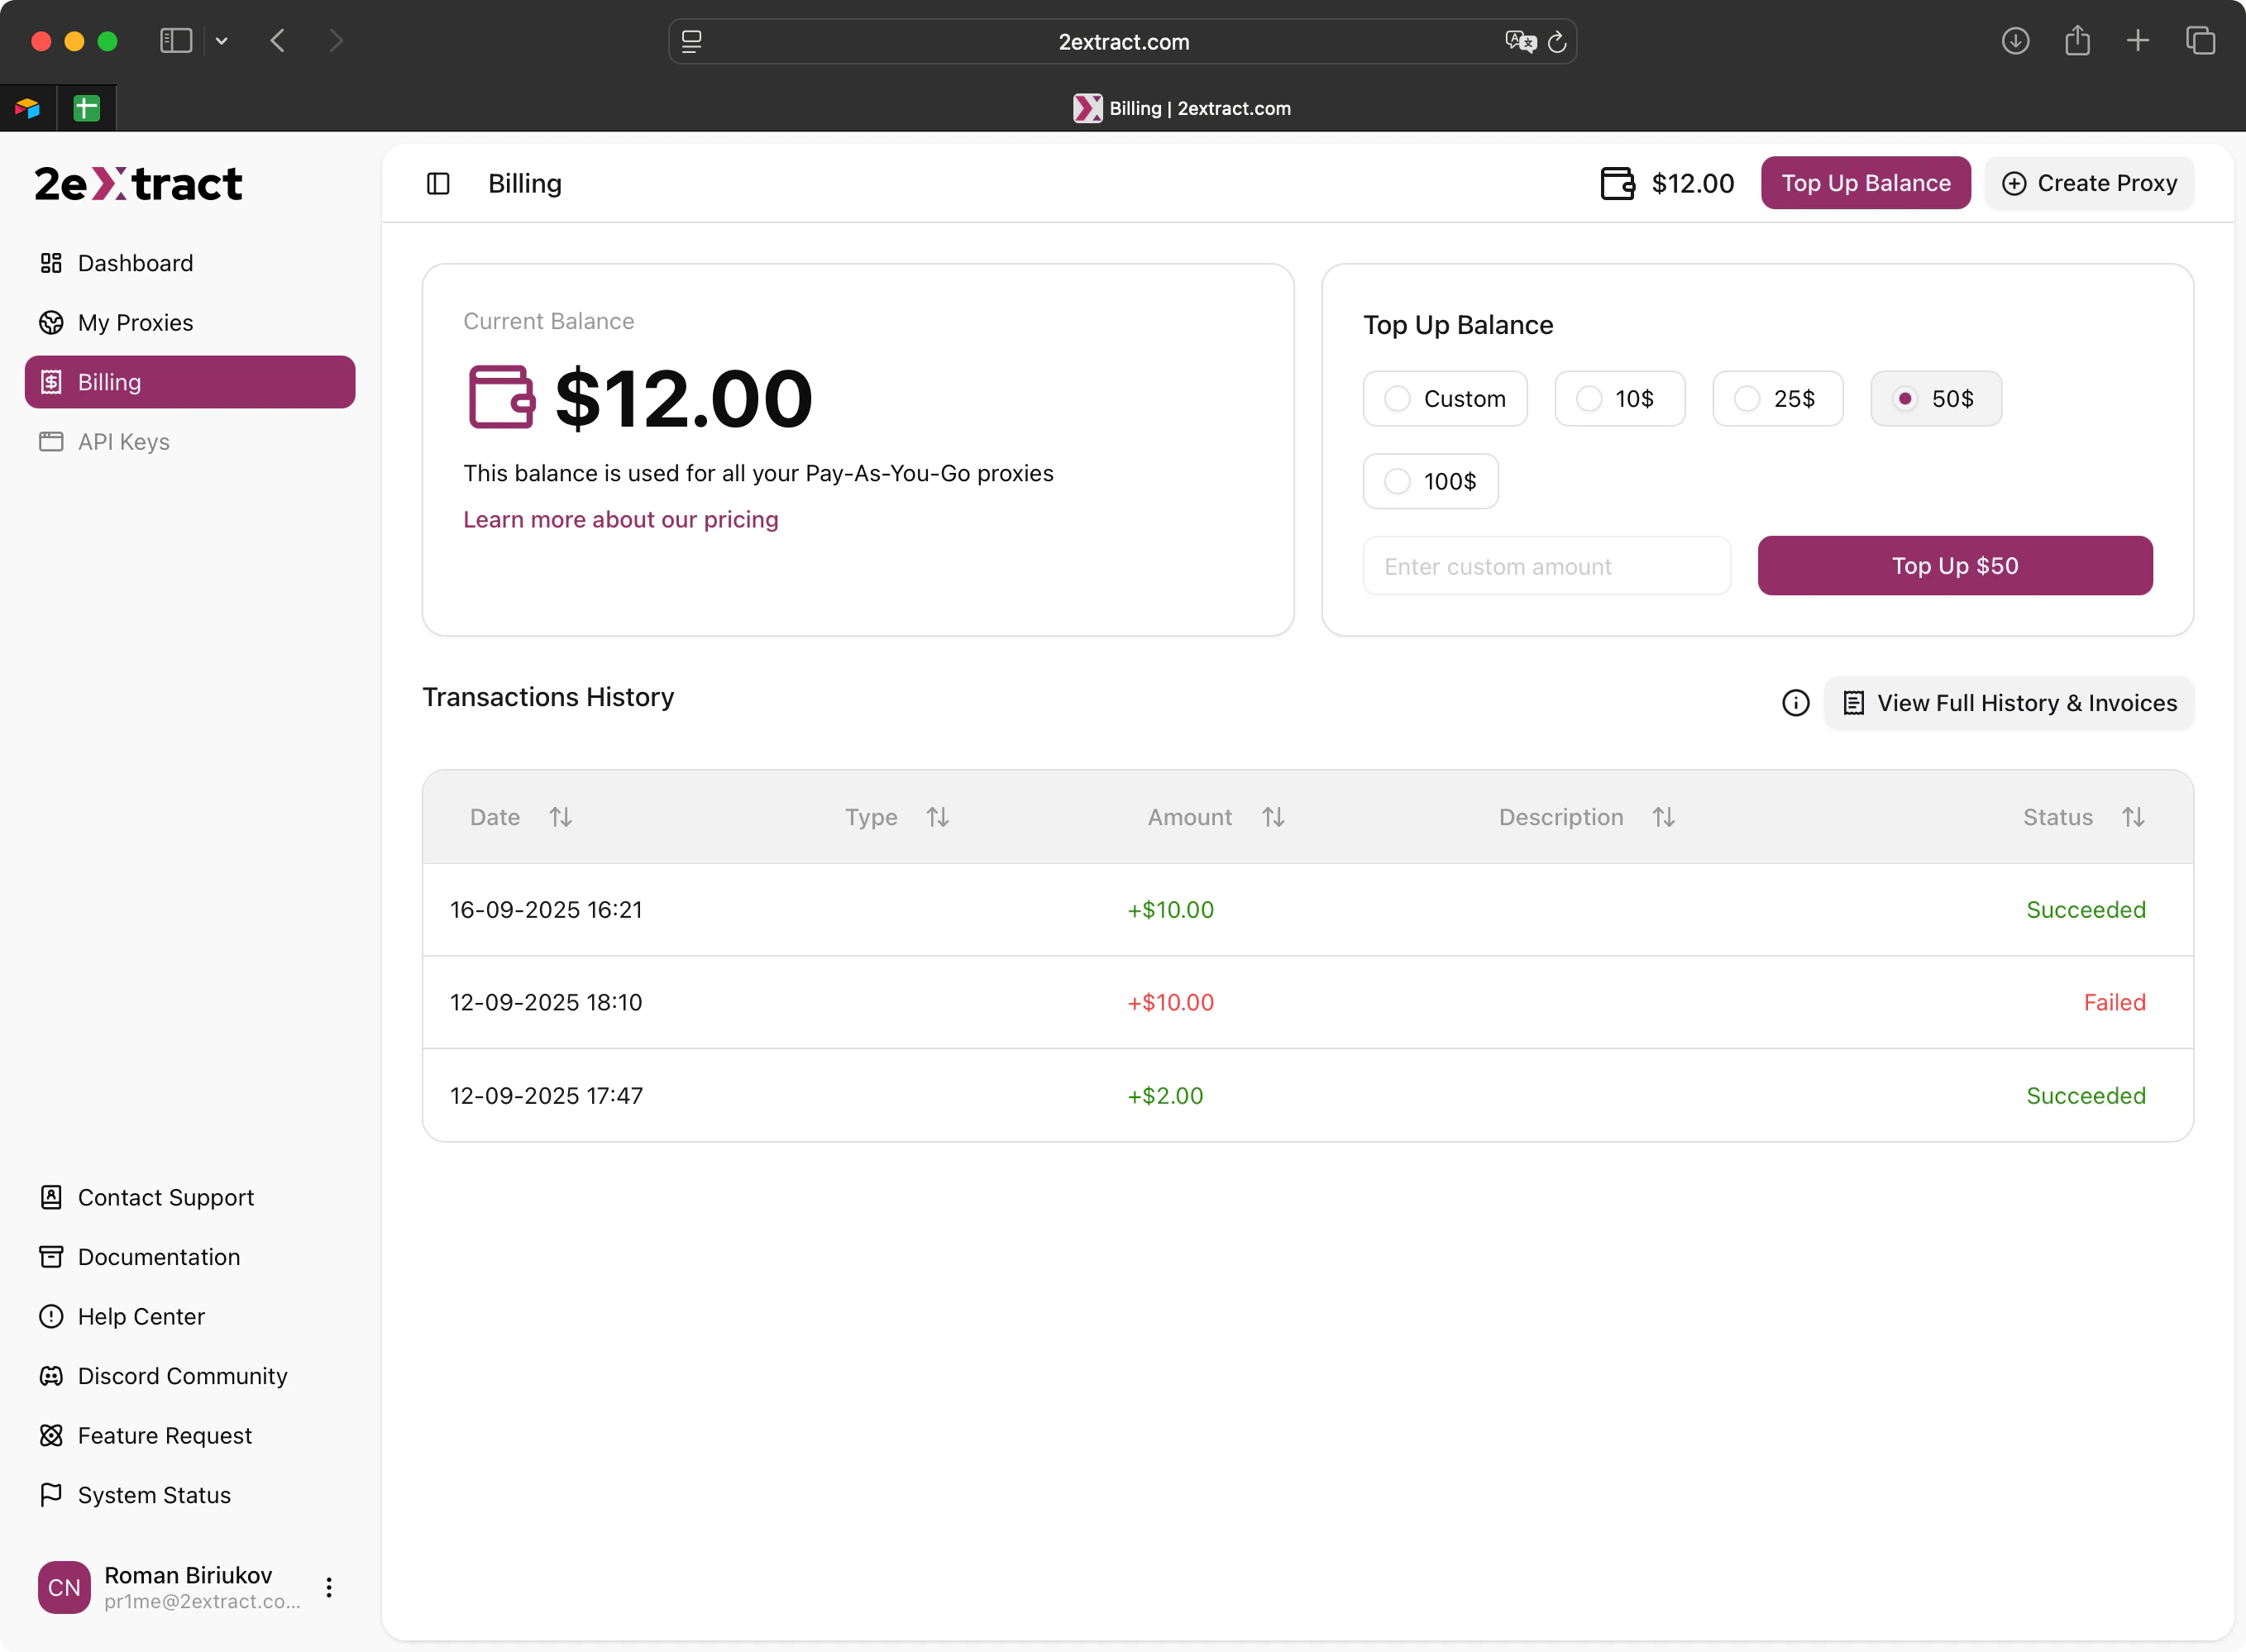The width and height of the screenshot is (2246, 1652).
Task: Click the Enter custom amount field
Action: 1546,567
